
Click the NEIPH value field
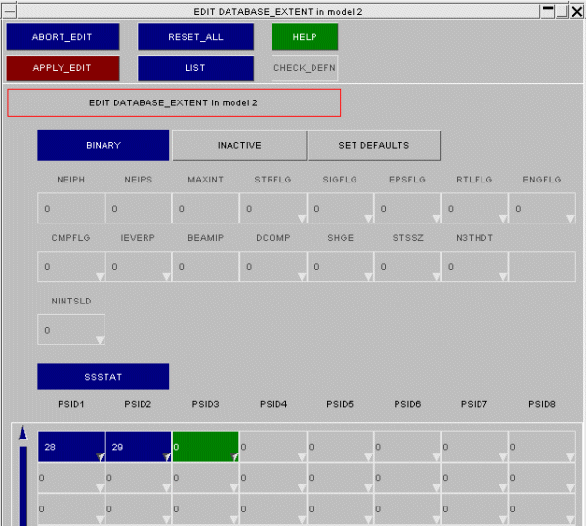(x=71, y=208)
